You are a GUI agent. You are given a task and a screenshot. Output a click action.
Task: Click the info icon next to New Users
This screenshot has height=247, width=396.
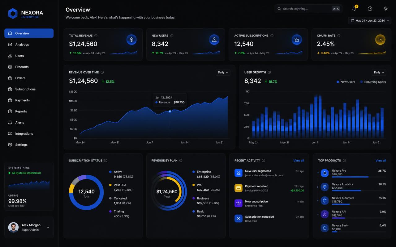point(172,36)
